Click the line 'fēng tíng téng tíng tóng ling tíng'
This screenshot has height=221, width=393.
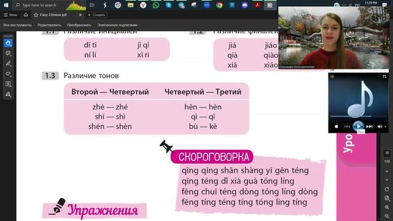pos(244,202)
